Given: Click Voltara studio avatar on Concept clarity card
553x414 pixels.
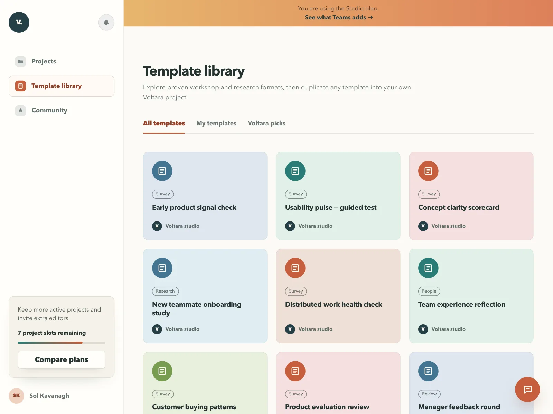Looking at the screenshot, I should 423,226.
